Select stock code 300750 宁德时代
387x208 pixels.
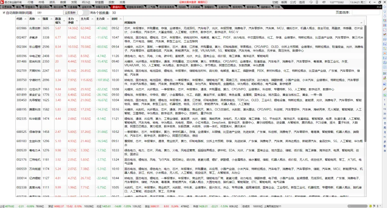tap(21, 80)
